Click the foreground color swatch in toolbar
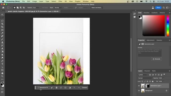Image resolution: width=171 pixels, height=96 pixels. pos(2,85)
